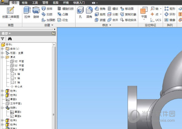Switch to the 模型 ribbon tab
Screen dimensions: 182x129
tap(14, 3)
